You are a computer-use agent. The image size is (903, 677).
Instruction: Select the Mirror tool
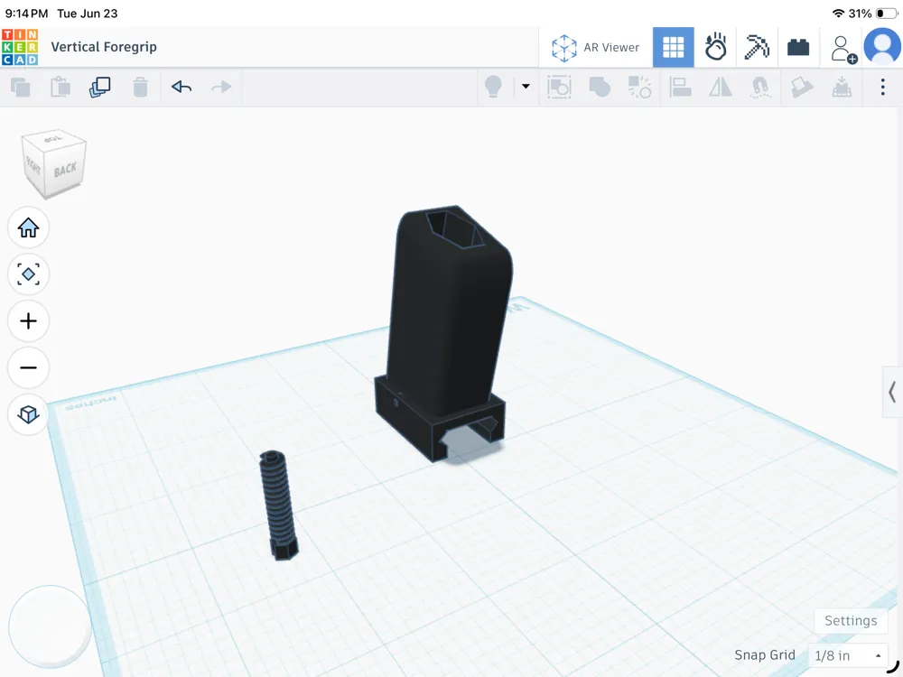pyautogui.click(x=721, y=87)
